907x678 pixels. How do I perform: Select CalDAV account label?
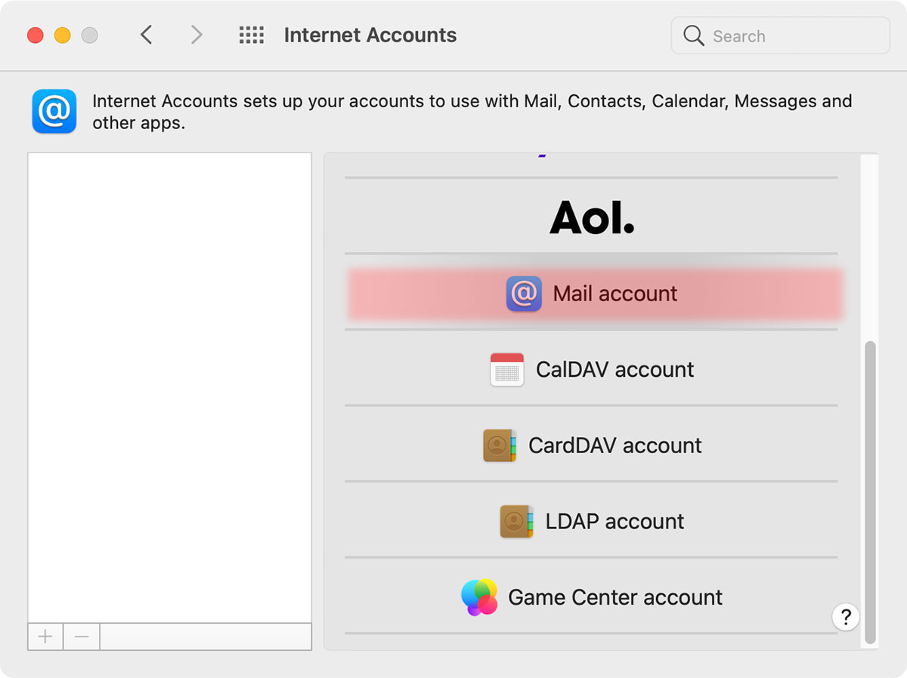tap(614, 369)
